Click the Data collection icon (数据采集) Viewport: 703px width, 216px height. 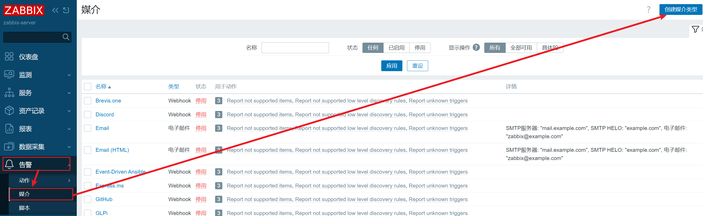9,147
